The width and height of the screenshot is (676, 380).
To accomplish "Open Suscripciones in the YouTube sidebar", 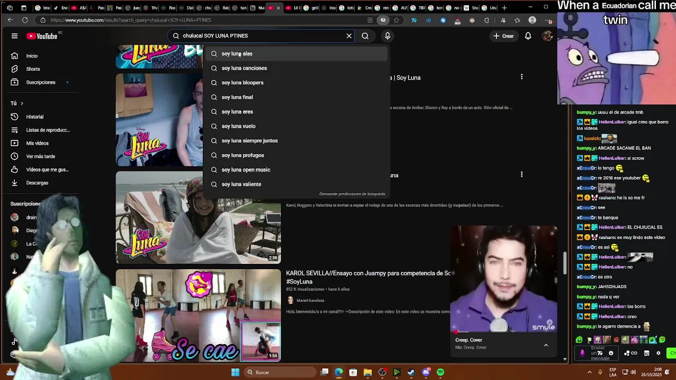I will pyautogui.click(x=42, y=82).
